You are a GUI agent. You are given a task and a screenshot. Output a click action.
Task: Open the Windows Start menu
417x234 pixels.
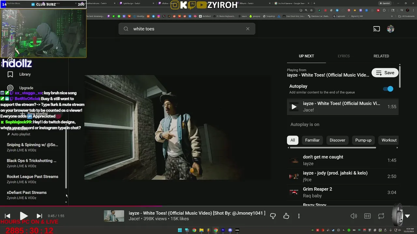click(180, 230)
